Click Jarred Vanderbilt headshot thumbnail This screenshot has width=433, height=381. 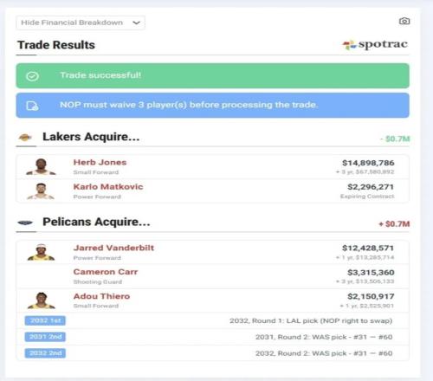41,252
